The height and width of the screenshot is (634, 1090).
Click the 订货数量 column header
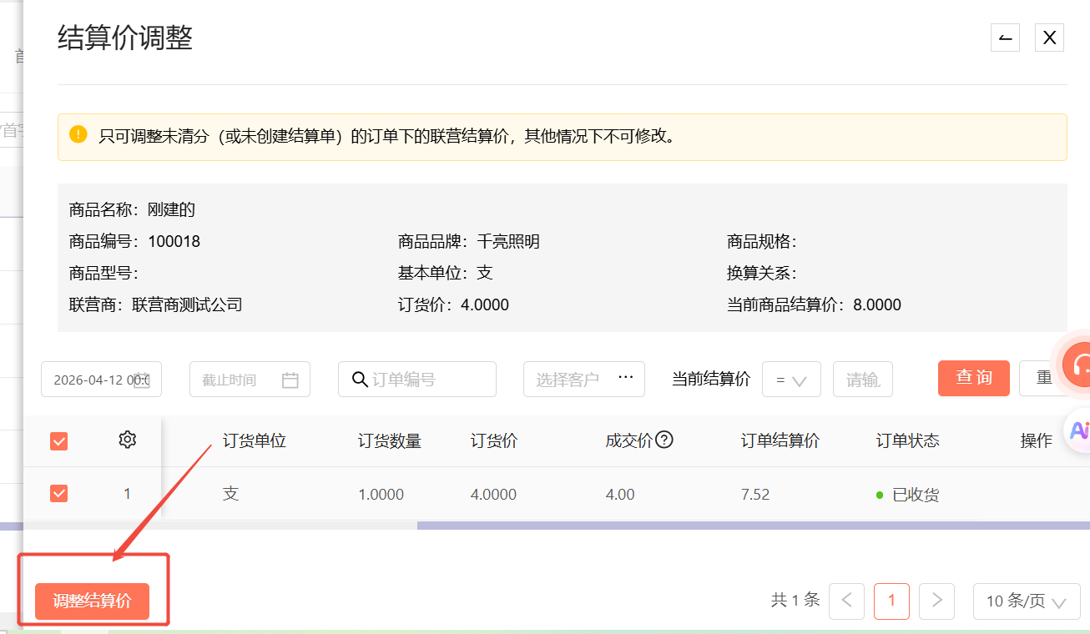390,440
